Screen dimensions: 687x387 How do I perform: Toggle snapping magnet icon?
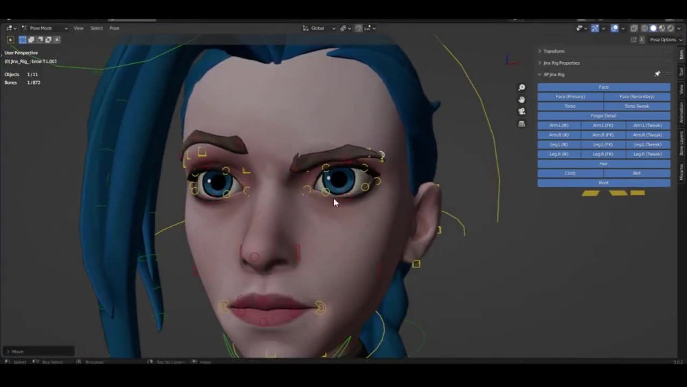(359, 28)
